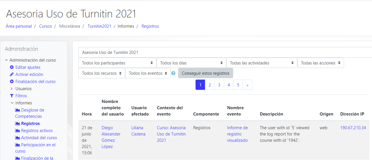
Task: Click the gear icon beside Editar ajustes
Action: click(x=12, y=67)
